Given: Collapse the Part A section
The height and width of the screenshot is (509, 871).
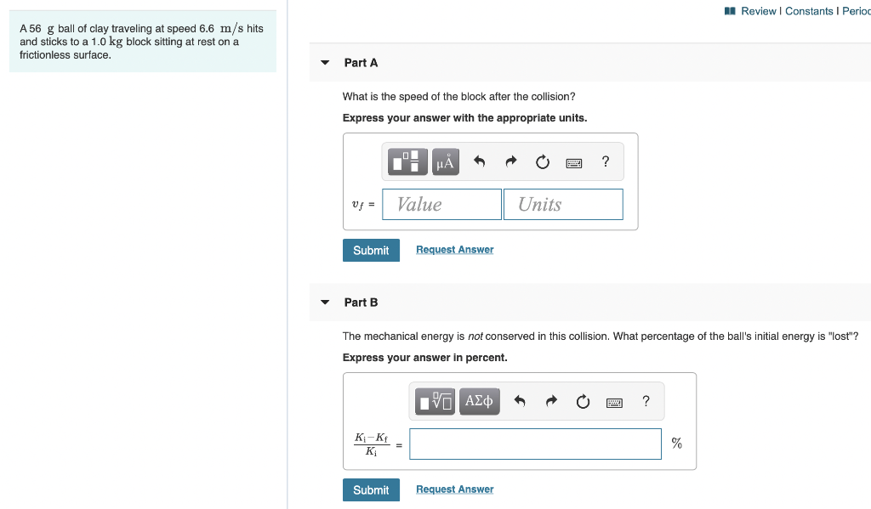Looking at the screenshot, I should 324,62.
